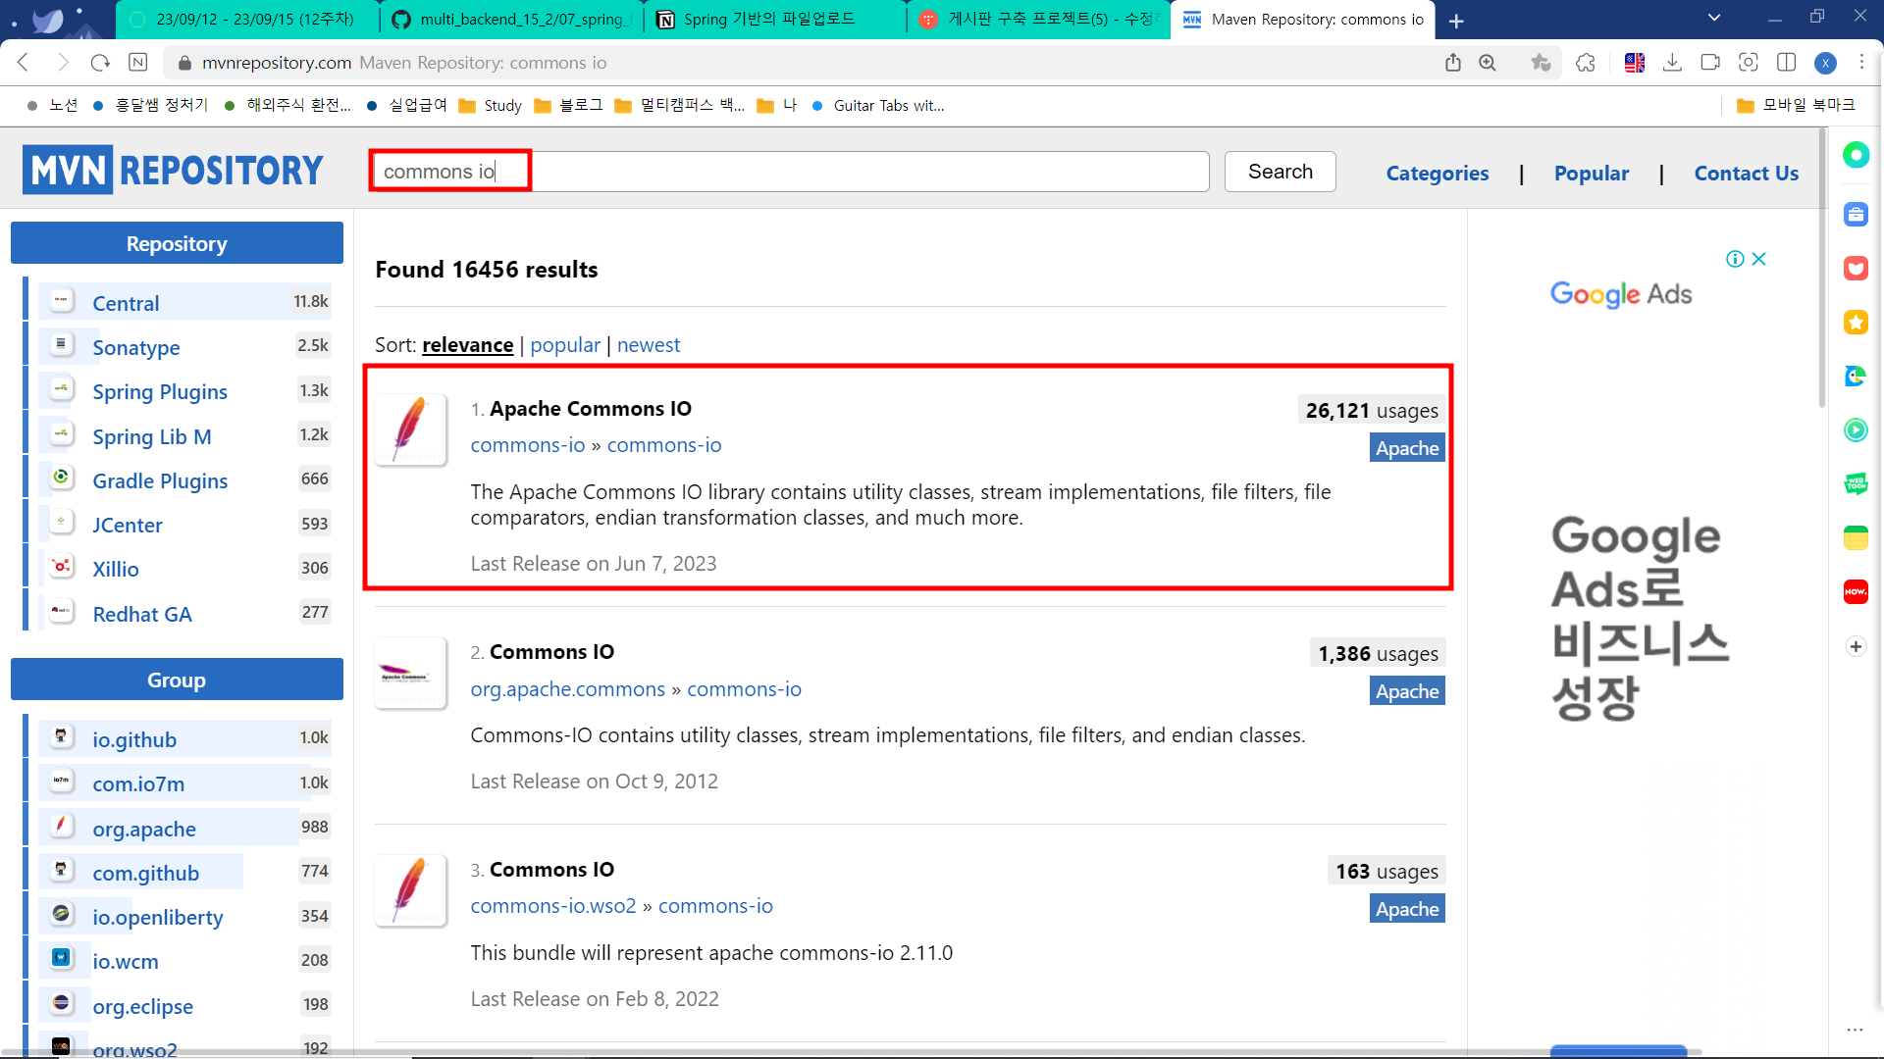1884x1059 pixels.
Task: Open the bookmark star icon in toolbar
Action: click(x=1541, y=63)
